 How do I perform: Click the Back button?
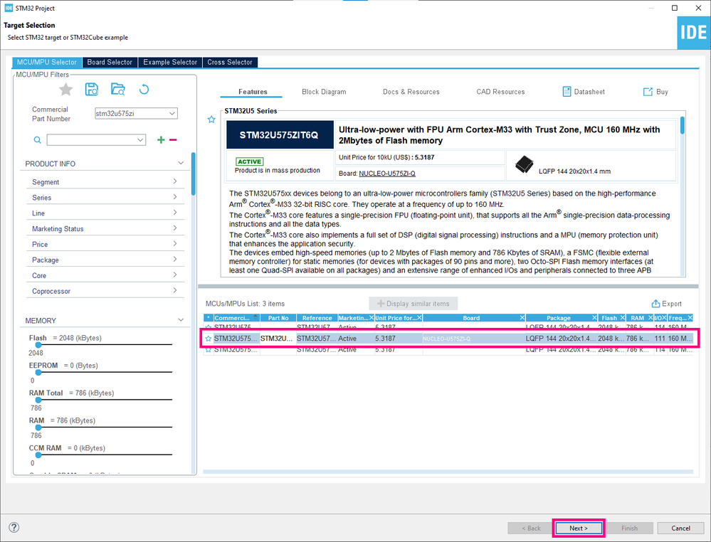(531, 528)
